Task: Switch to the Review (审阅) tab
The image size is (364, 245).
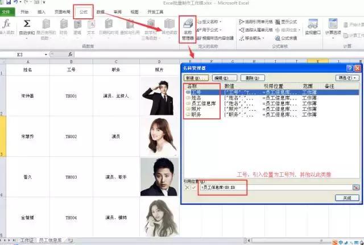Action: pos(118,12)
